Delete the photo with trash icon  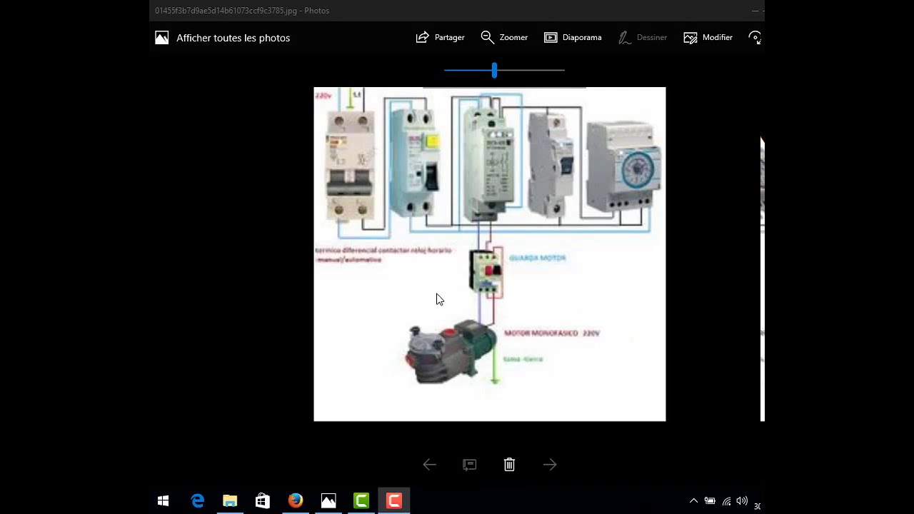[x=509, y=465]
